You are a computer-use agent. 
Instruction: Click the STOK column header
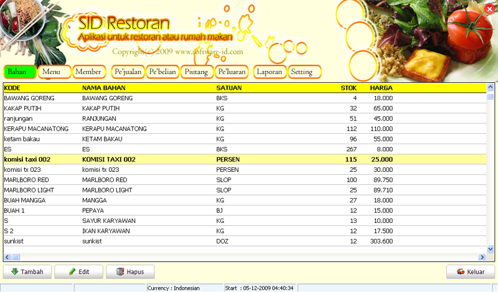point(349,88)
